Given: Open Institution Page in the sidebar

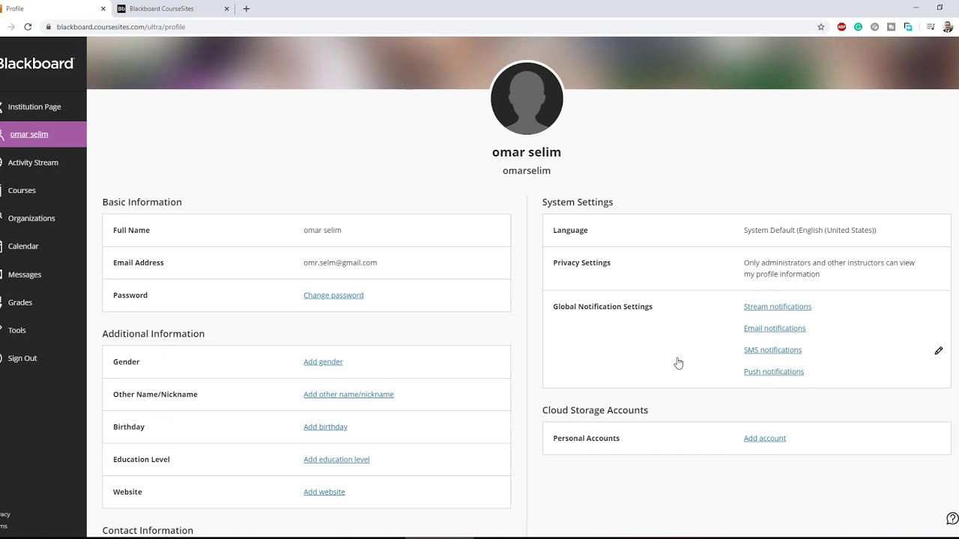Looking at the screenshot, I should [x=34, y=107].
